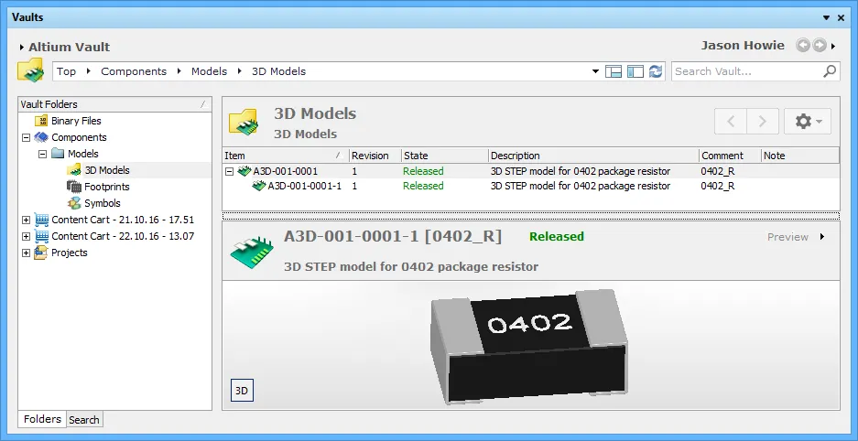This screenshot has height=441, width=858.
Task: Click the search magnifier icon
Action: [830, 71]
